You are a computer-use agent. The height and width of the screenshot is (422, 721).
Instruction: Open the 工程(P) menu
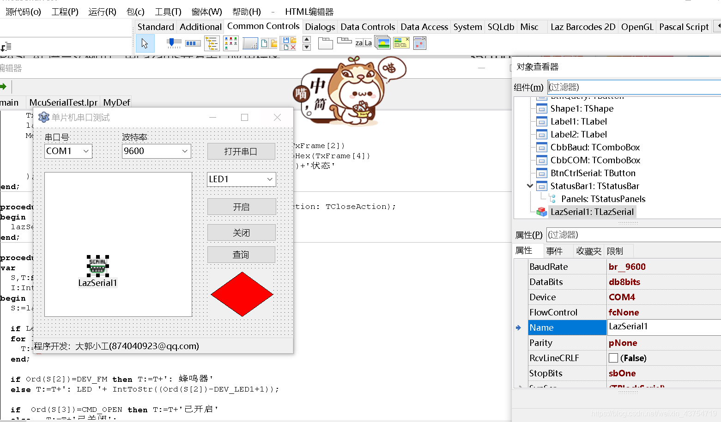(x=65, y=12)
